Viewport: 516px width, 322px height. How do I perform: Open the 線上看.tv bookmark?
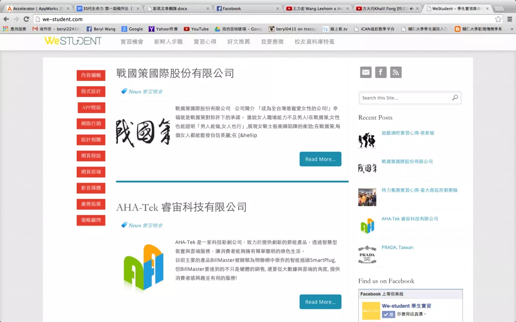tap(335, 29)
